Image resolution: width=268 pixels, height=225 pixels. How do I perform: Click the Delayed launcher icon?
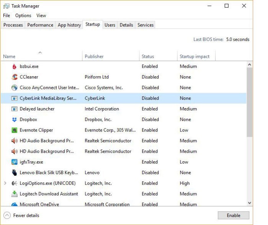click(x=15, y=109)
